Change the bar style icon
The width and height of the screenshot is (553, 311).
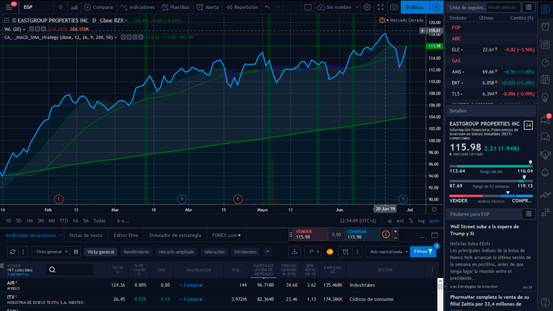pos(74,7)
